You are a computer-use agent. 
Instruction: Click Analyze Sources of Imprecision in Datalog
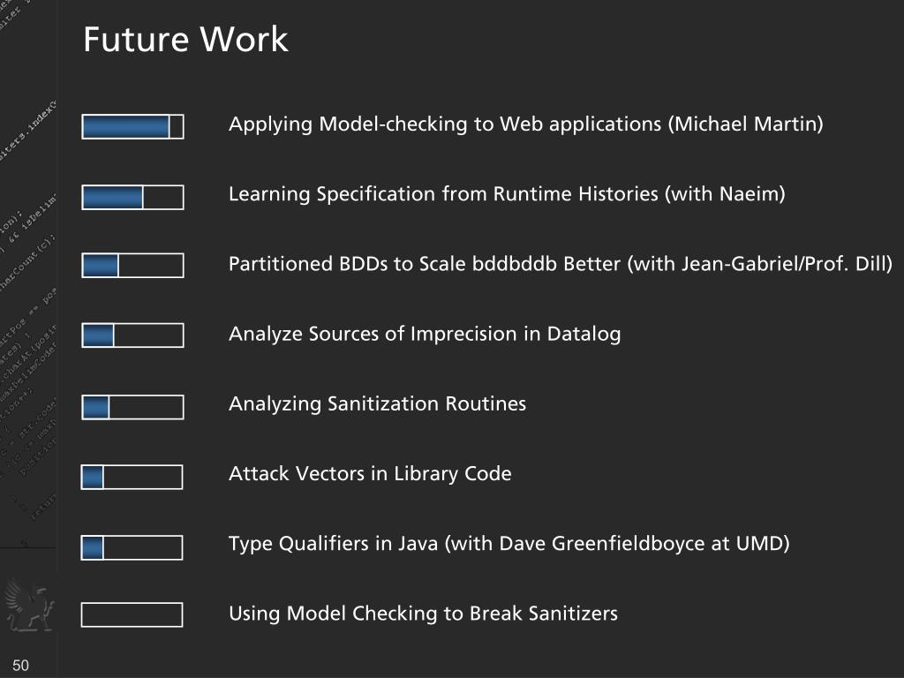pos(425,334)
